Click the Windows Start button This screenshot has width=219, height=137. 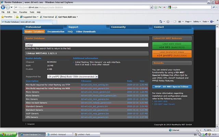coord(8,135)
